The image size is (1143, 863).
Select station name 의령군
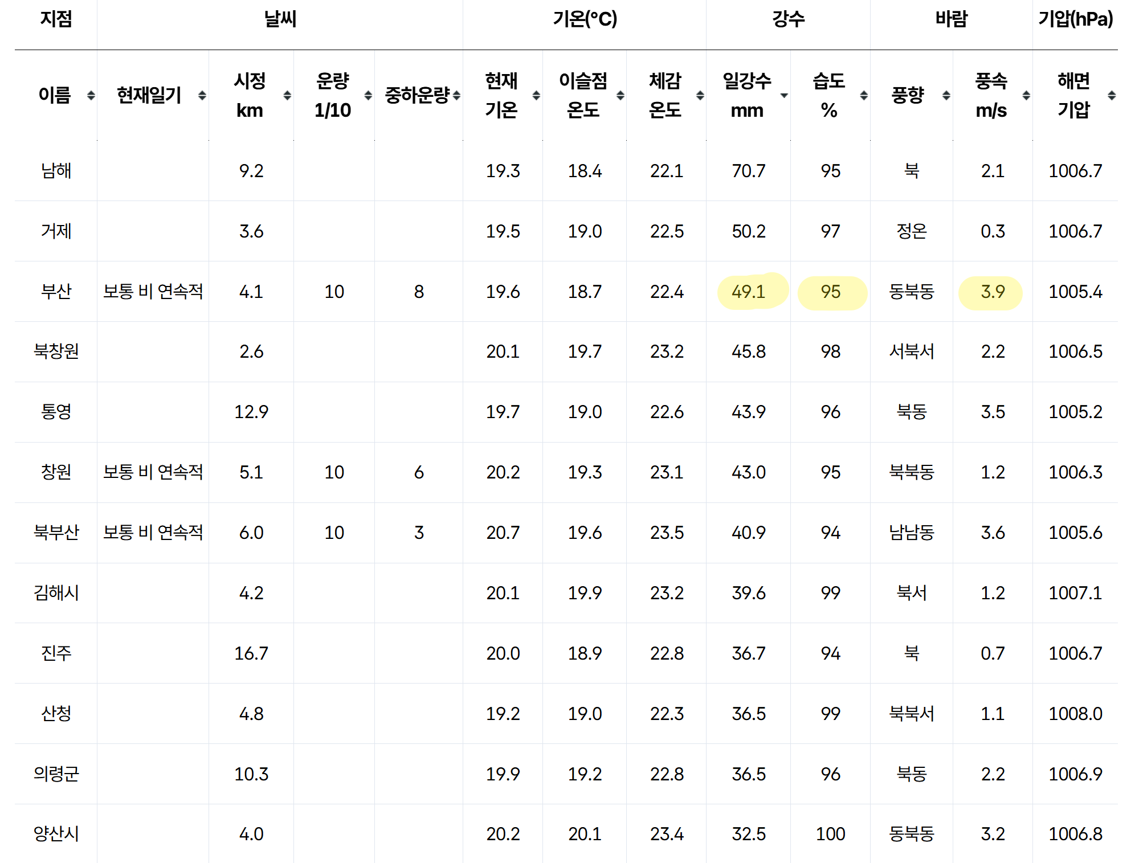(56, 774)
